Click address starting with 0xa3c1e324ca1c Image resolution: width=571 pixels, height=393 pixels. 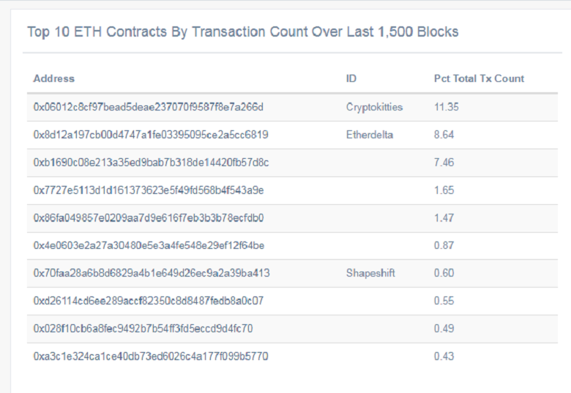151,356
